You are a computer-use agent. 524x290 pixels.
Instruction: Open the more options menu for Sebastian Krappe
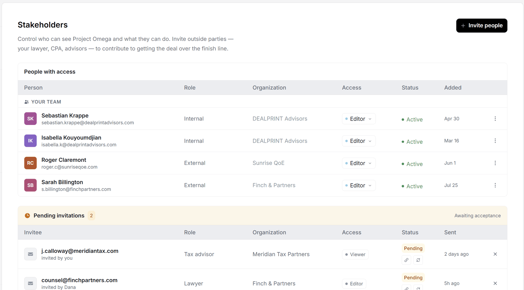(495, 119)
